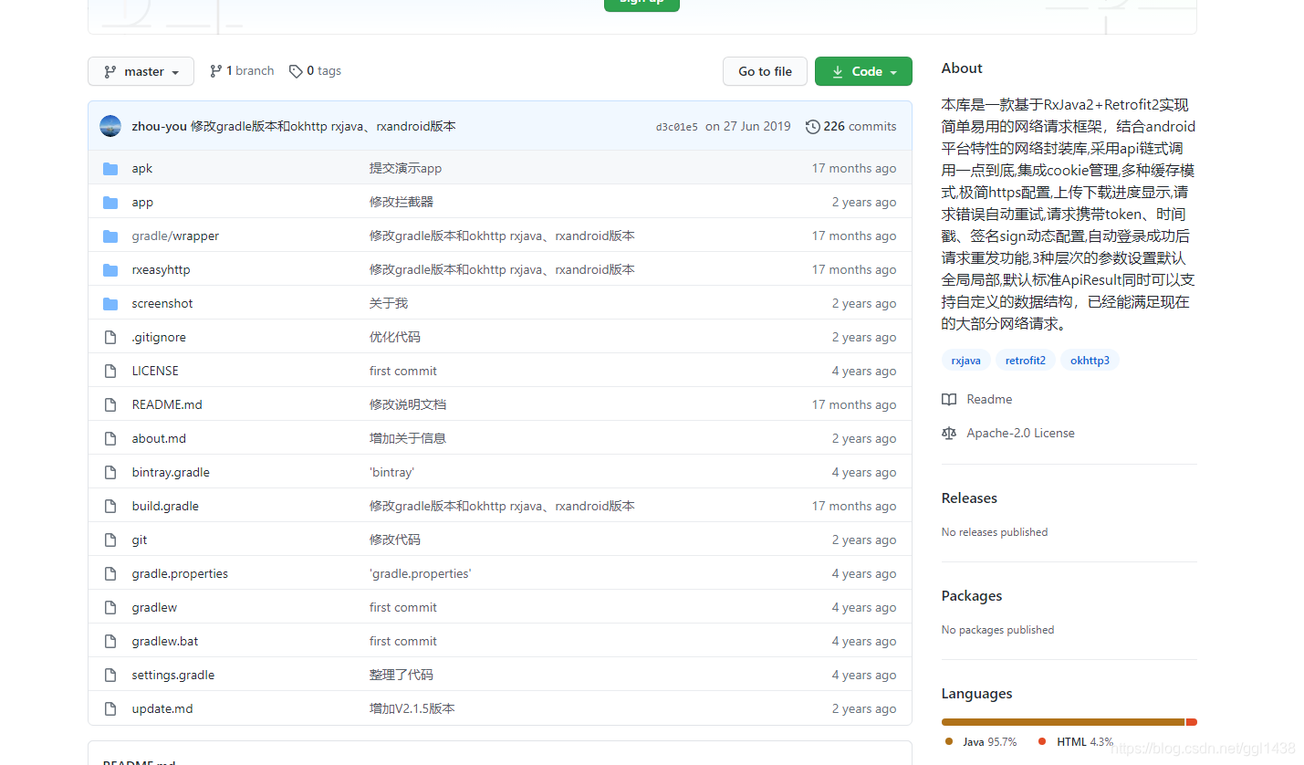Click the file icon for LICENSE

tap(110, 371)
